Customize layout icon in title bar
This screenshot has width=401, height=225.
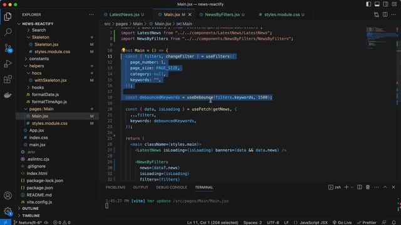(x=394, y=4)
